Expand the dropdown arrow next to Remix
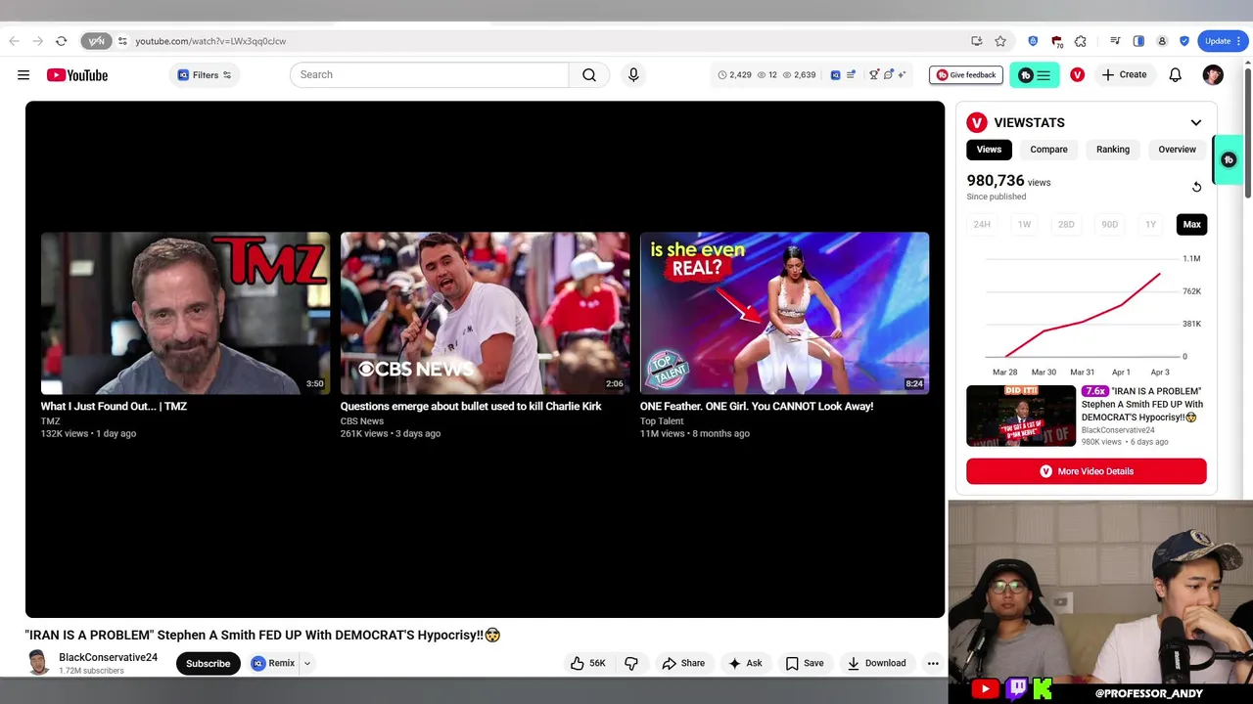The height and width of the screenshot is (704, 1253). (x=306, y=664)
